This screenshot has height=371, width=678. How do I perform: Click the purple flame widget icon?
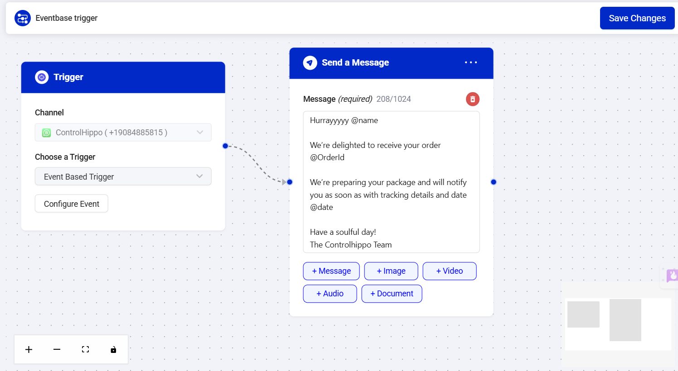[x=672, y=275]
